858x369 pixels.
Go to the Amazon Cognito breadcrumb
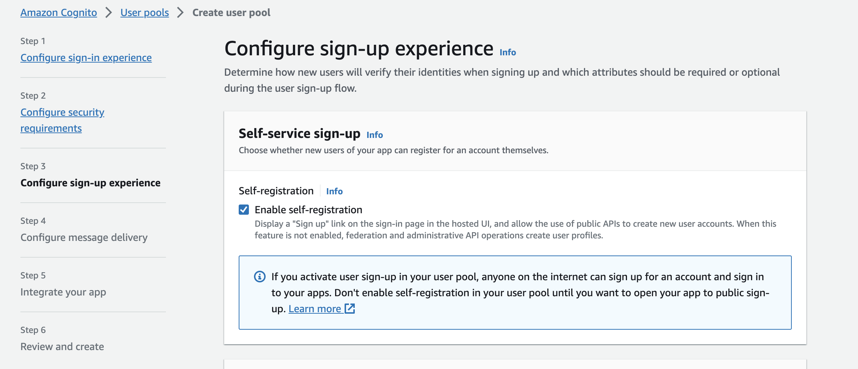tap(59, 13)
